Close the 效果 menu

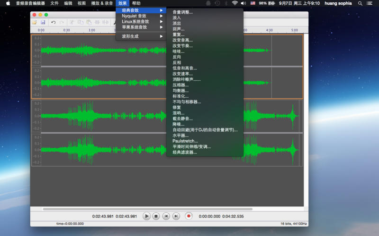(x=123, y=3)
